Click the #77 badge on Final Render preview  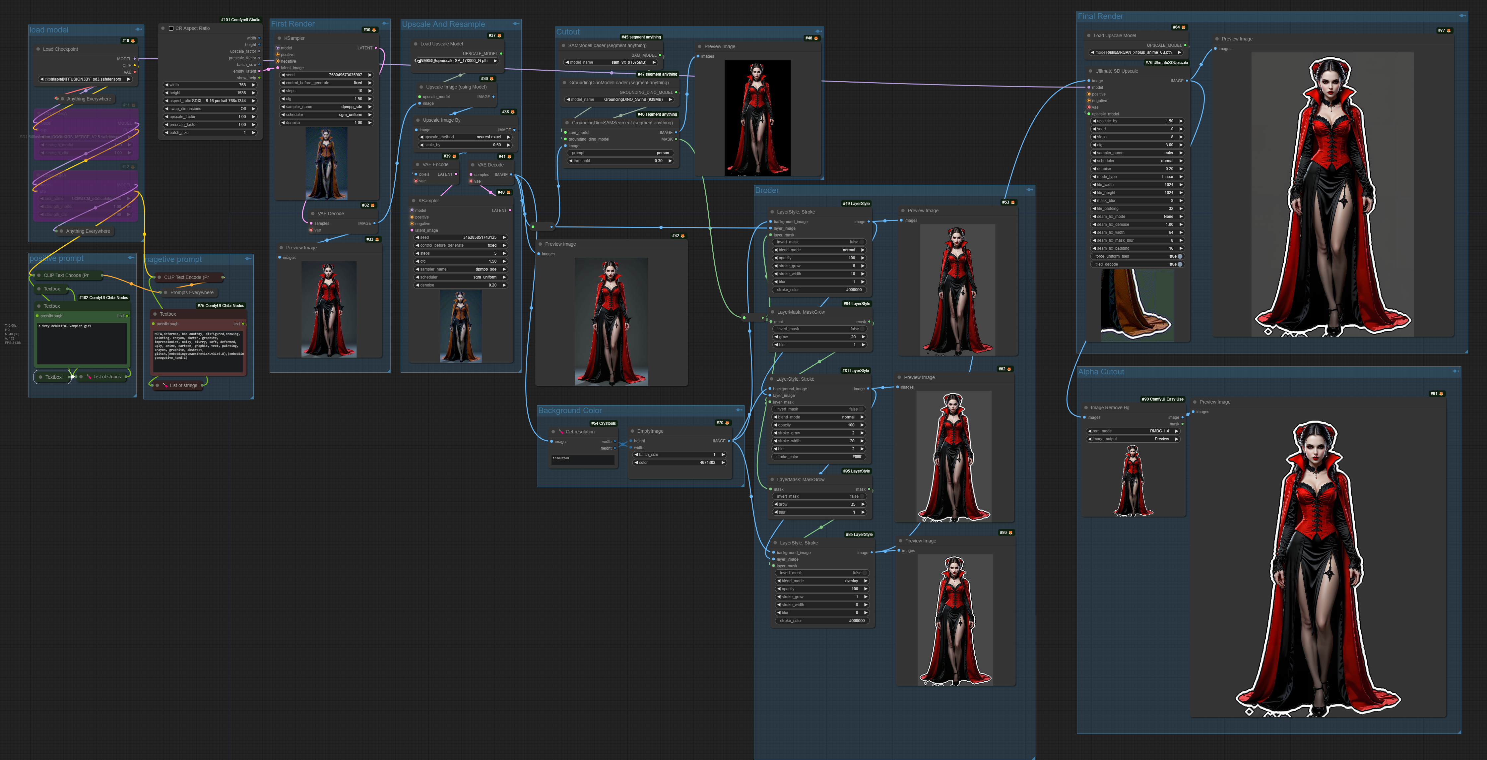(1444, 31)
